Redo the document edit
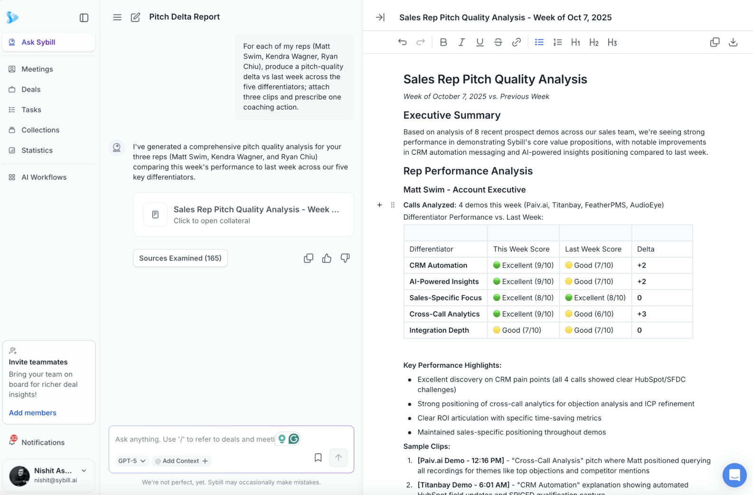Image resolution: width=753 pixels, height=495 pixels. [421, 42]
